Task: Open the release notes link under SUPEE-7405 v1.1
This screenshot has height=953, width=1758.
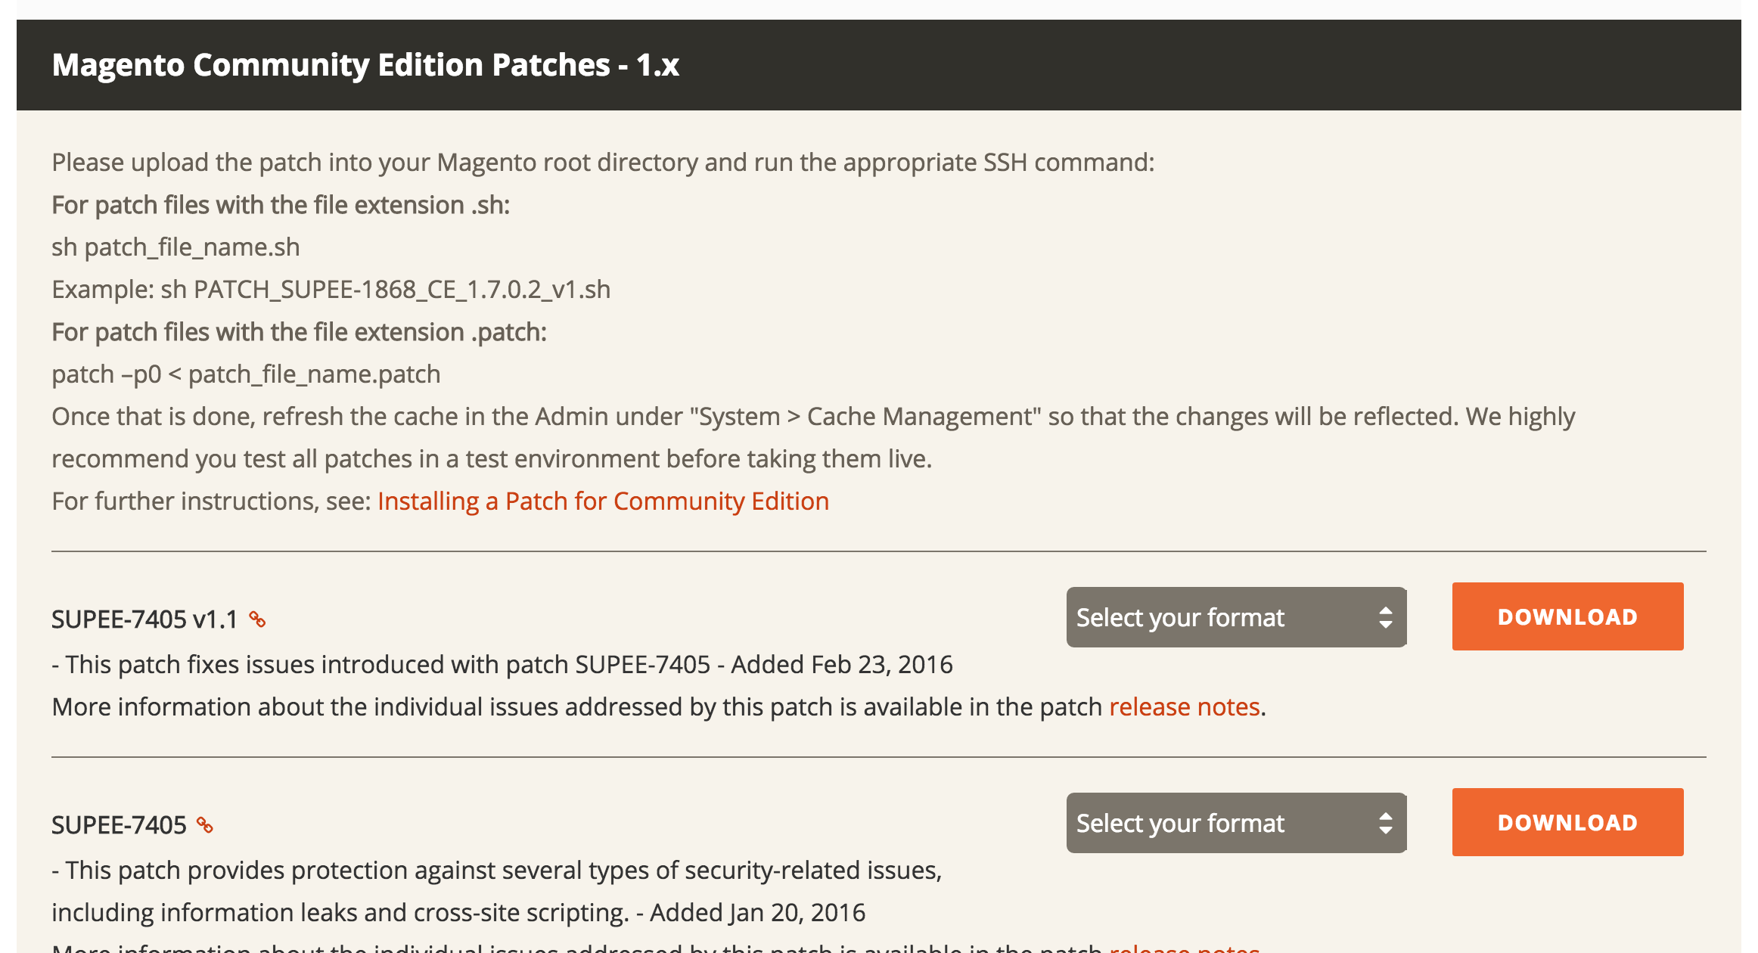Action: pyautogui.click(x=1184, y=707)
